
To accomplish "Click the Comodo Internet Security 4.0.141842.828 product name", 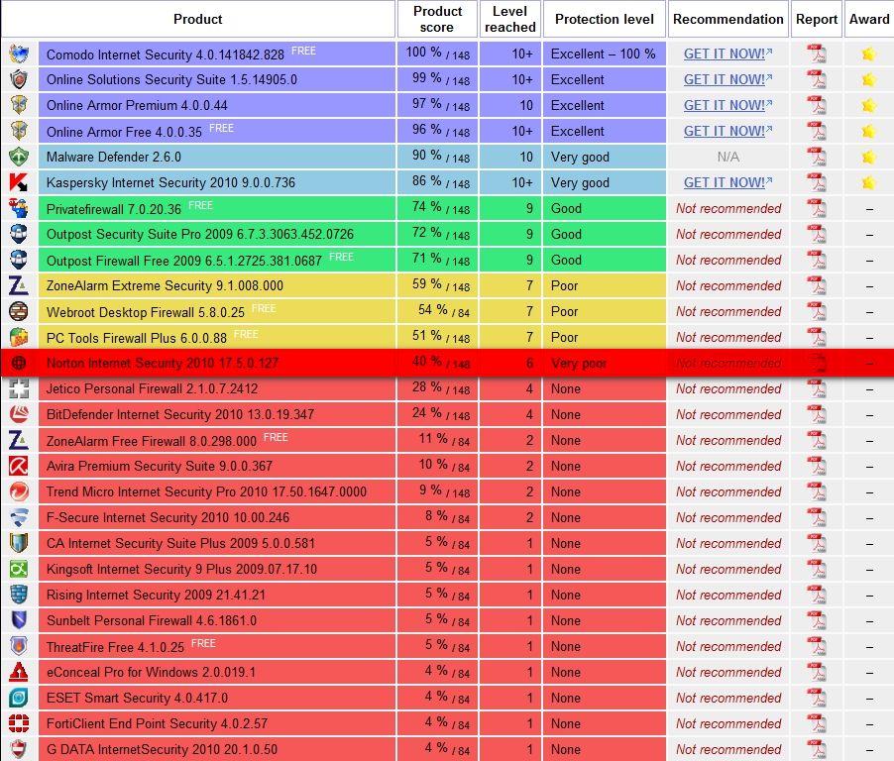I will (x=166, y=54).
